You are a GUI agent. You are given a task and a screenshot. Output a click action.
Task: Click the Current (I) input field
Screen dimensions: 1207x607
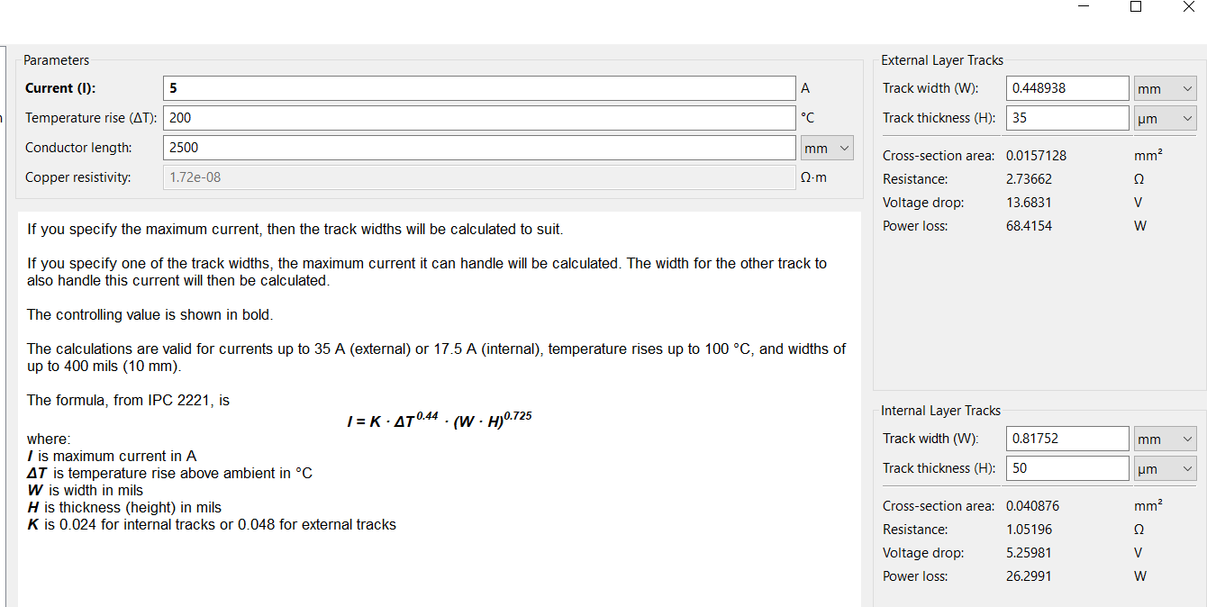tap(479, 88)
